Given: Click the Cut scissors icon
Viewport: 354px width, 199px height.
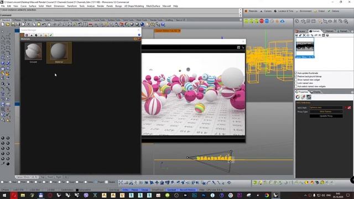Looking at the screenshot, I should tap(29, 24).
